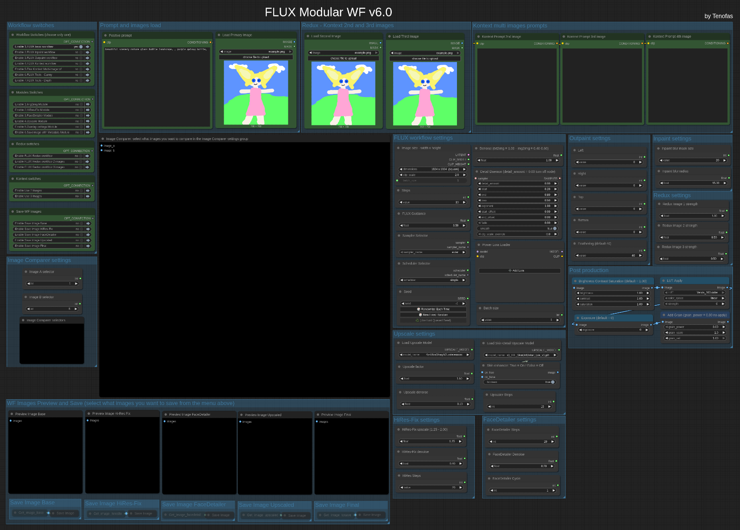The image size is (740, 530).
Task: Select the Post production group title
Action: 589,270
